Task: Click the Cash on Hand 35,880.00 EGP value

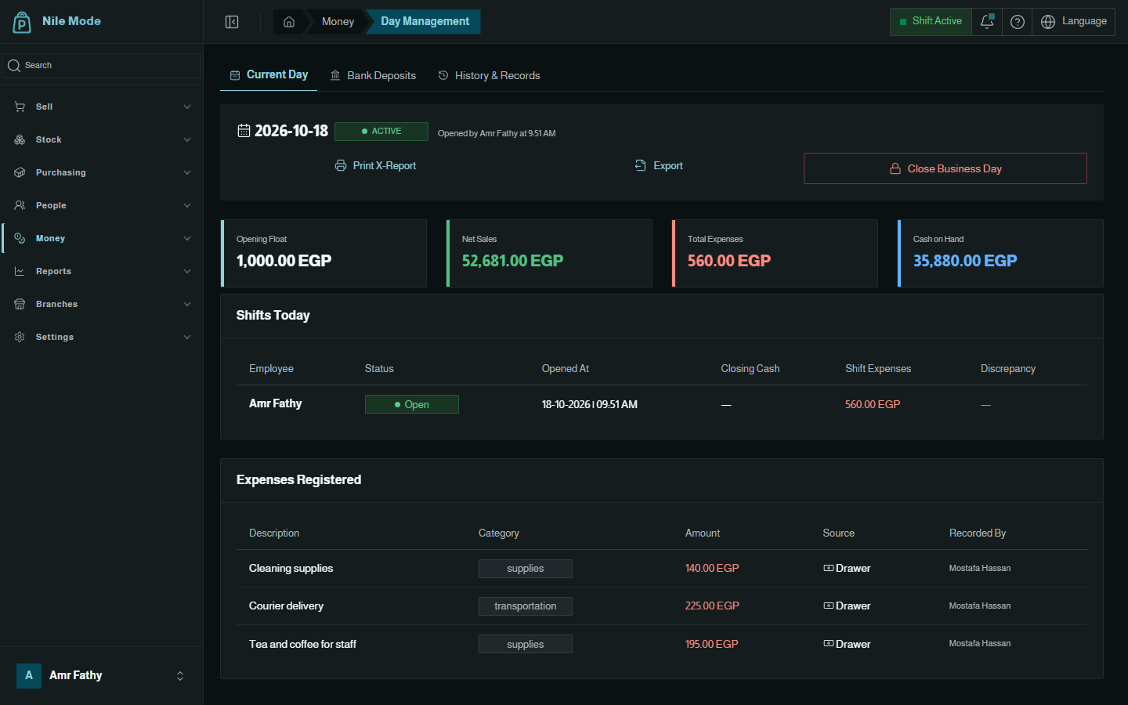Action: (x=965, y=261)
